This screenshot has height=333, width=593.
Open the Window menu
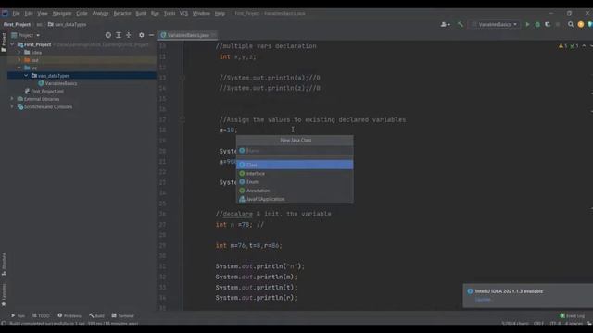tap(201, 13)
